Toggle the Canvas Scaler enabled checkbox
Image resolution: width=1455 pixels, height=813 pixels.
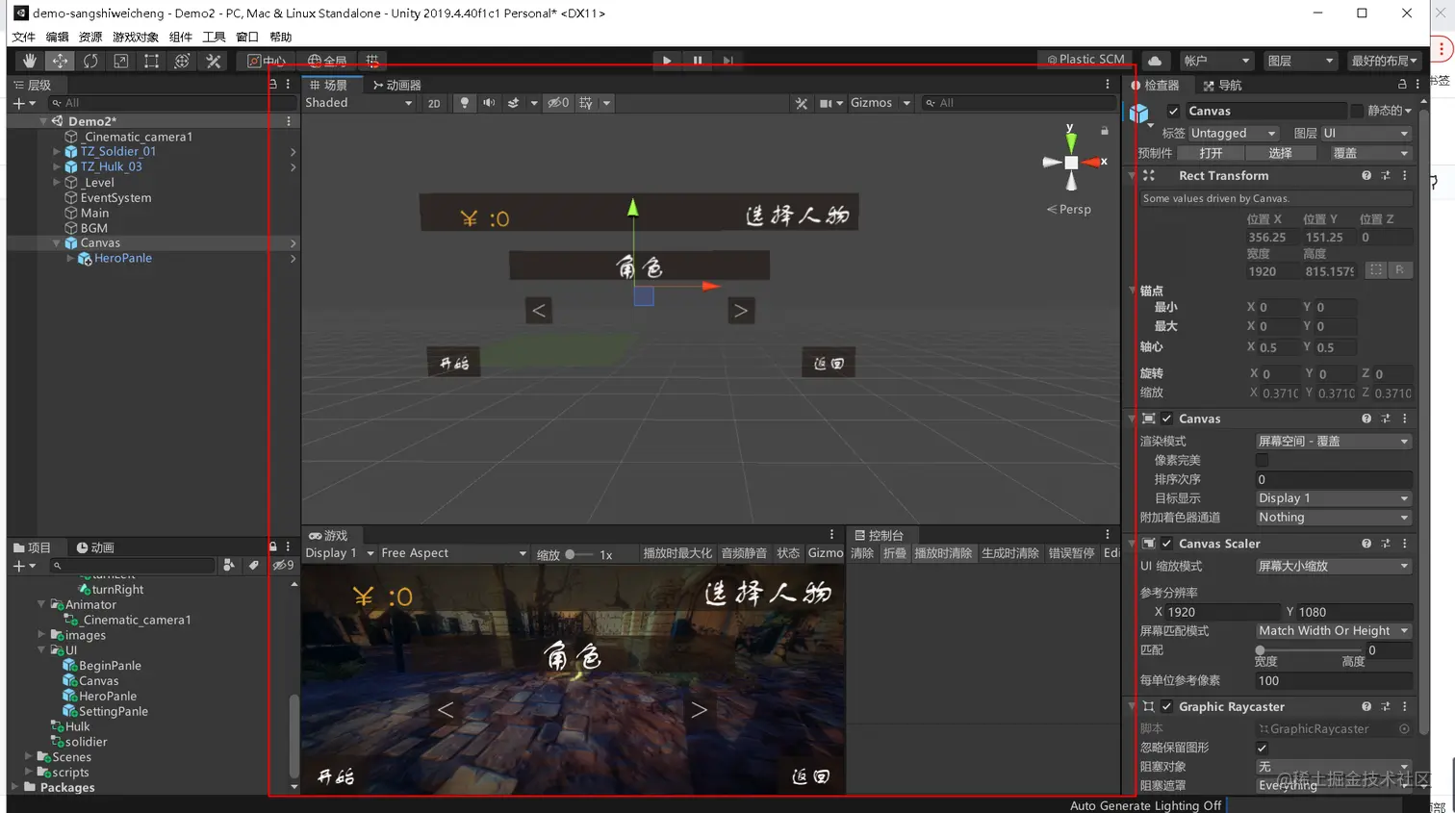[x=1166, y=544]
